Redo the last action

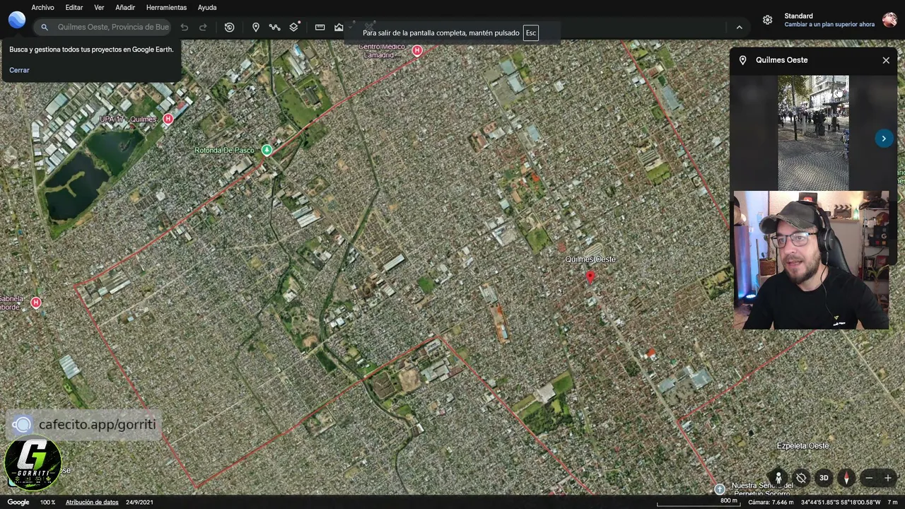click(203, 28)
